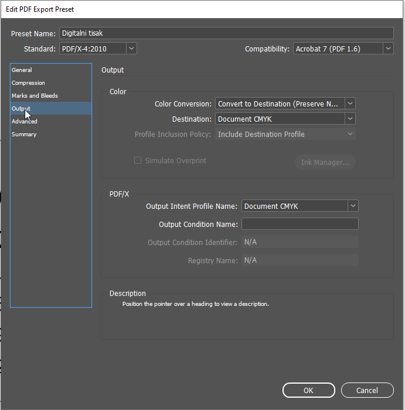Select the General category
Screen dimensions: 405x410
coord(22,70)
